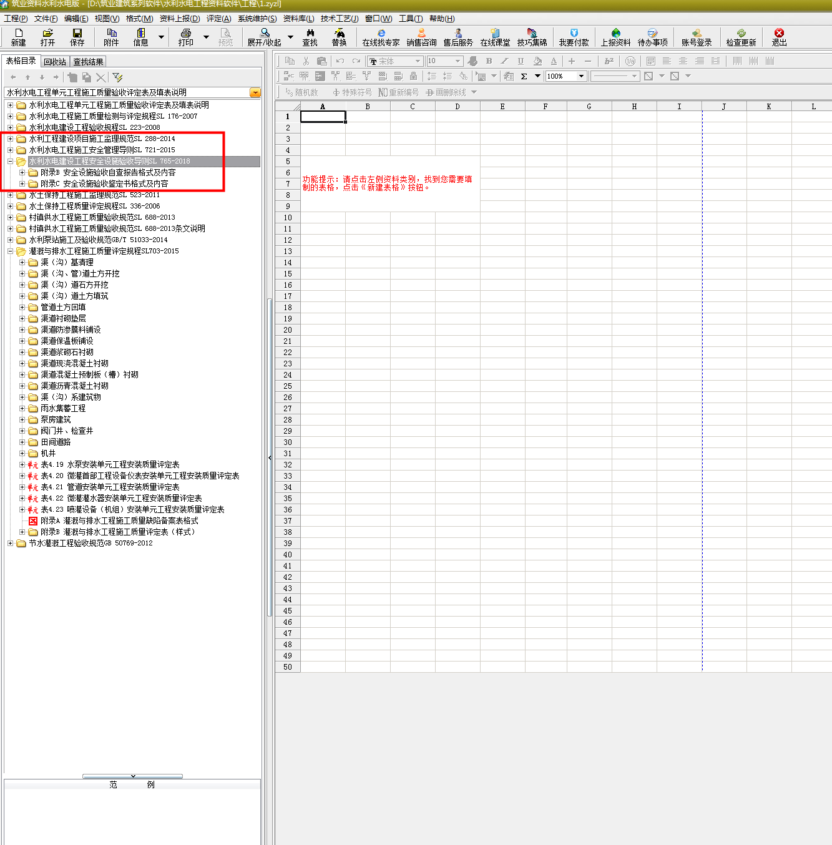Click the 特殊符号 button
The width and height of the screenshot is (832, 845).
coord(352,92)
